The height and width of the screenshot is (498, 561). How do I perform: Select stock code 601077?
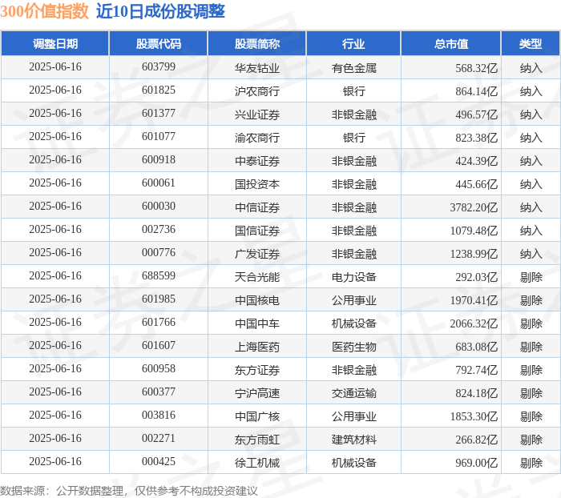(x=159, y=137)
